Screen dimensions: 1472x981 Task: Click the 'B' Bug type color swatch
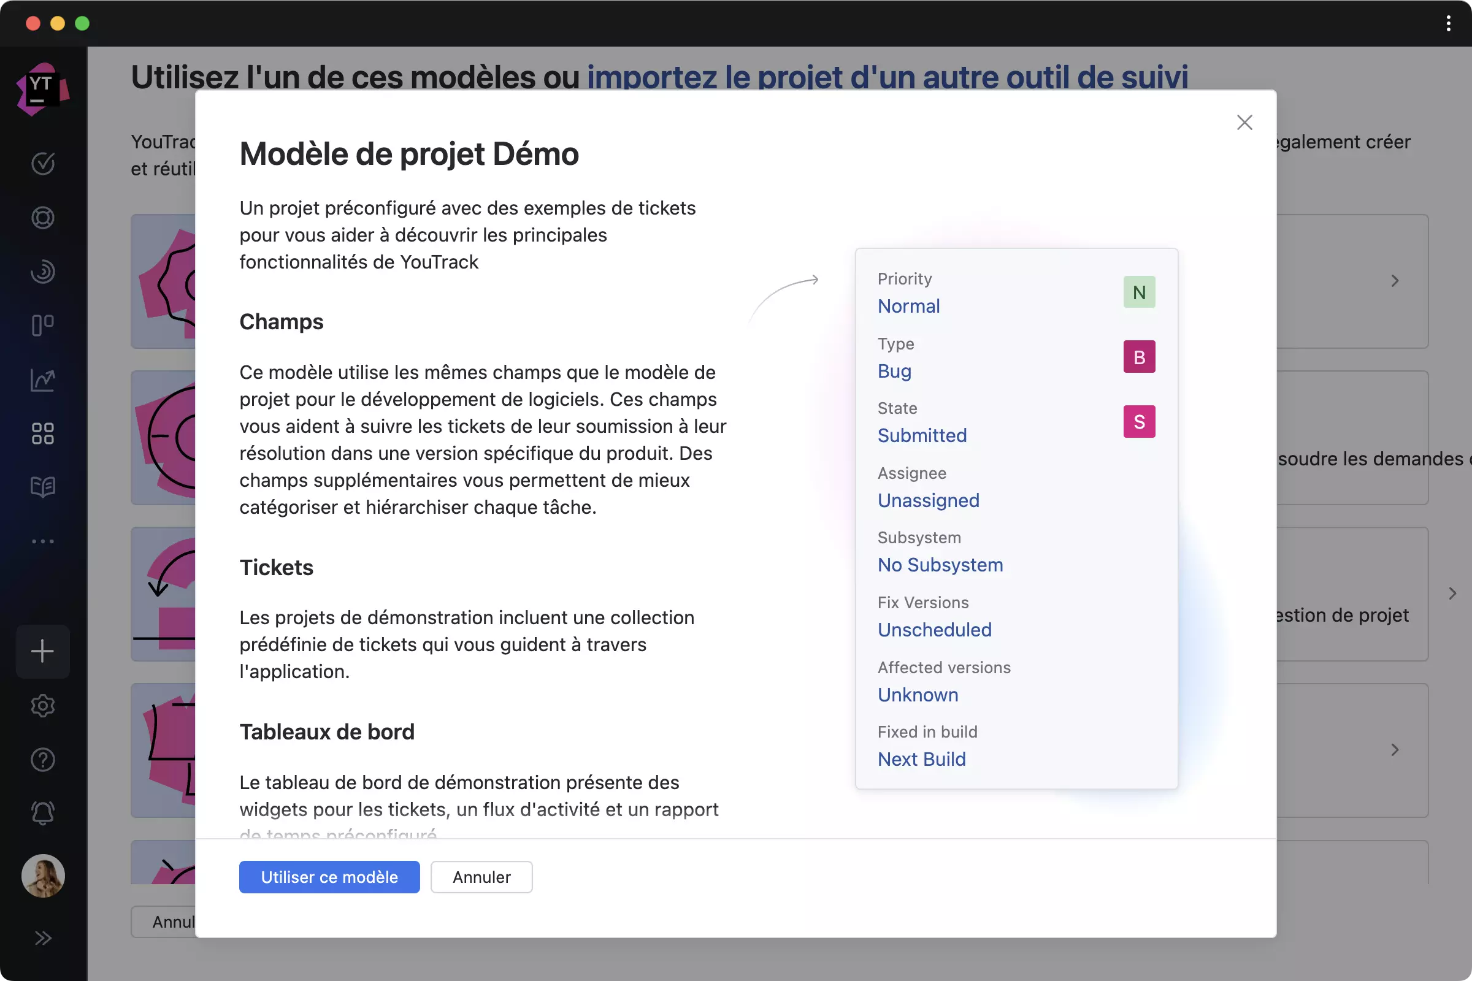[1139, 357]
